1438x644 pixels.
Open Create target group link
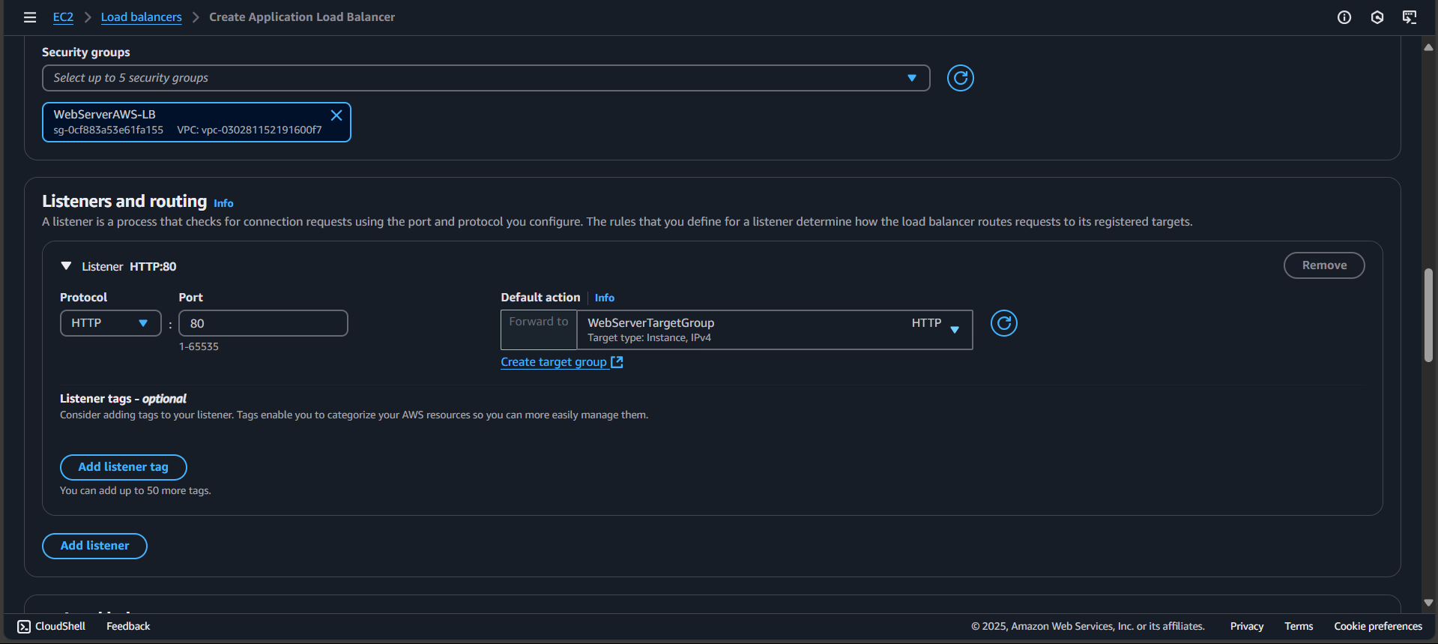coord(562,362)
